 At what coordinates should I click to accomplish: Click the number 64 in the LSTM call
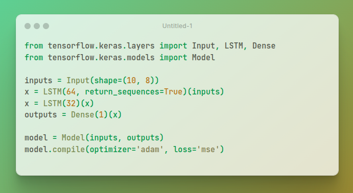coord(71,92)
